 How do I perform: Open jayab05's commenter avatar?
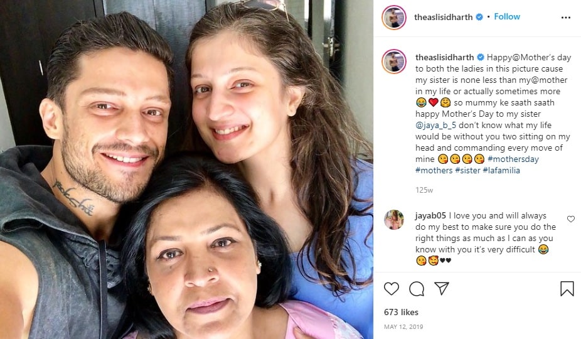click(393, 220)
